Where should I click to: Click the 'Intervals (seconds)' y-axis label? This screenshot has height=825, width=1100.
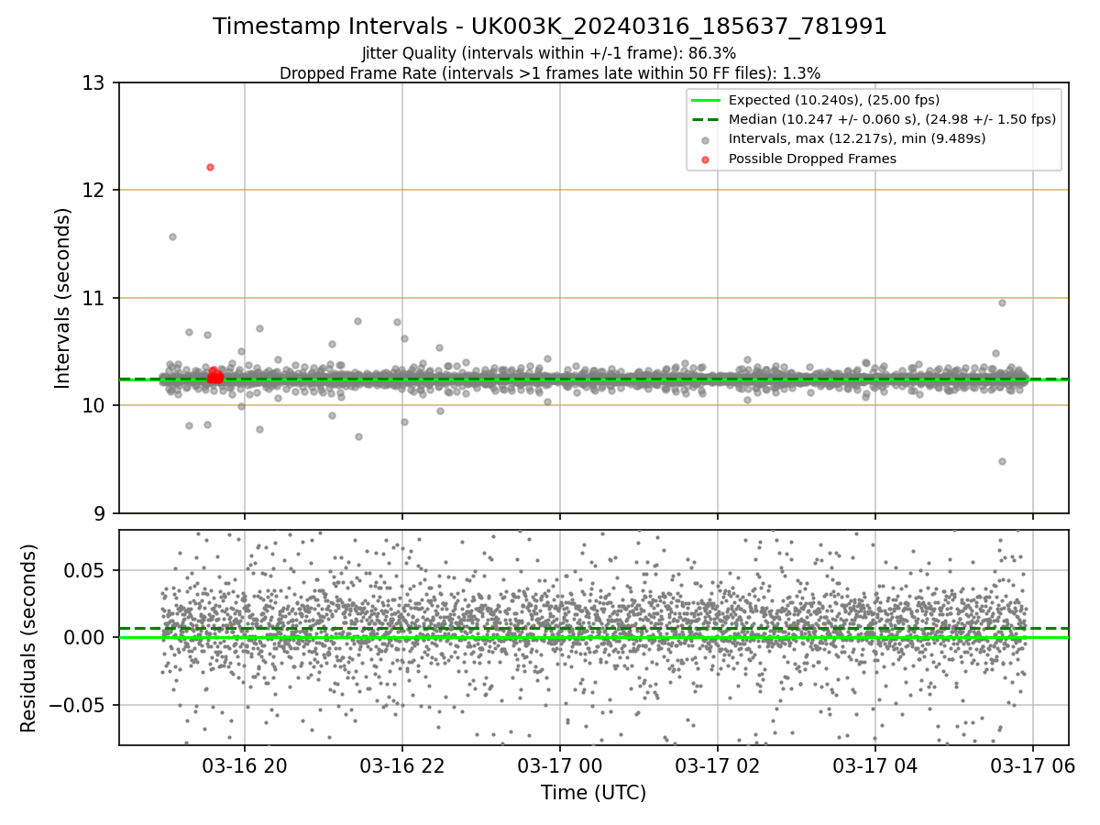[62, 298]
